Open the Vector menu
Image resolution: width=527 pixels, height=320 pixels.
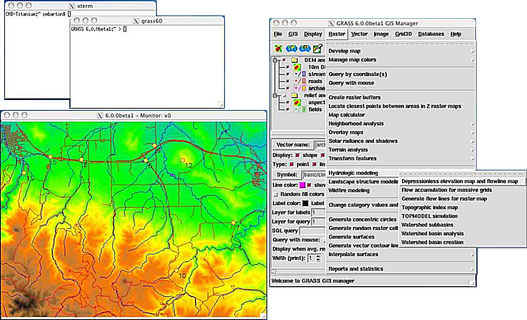tap(359, 34)
